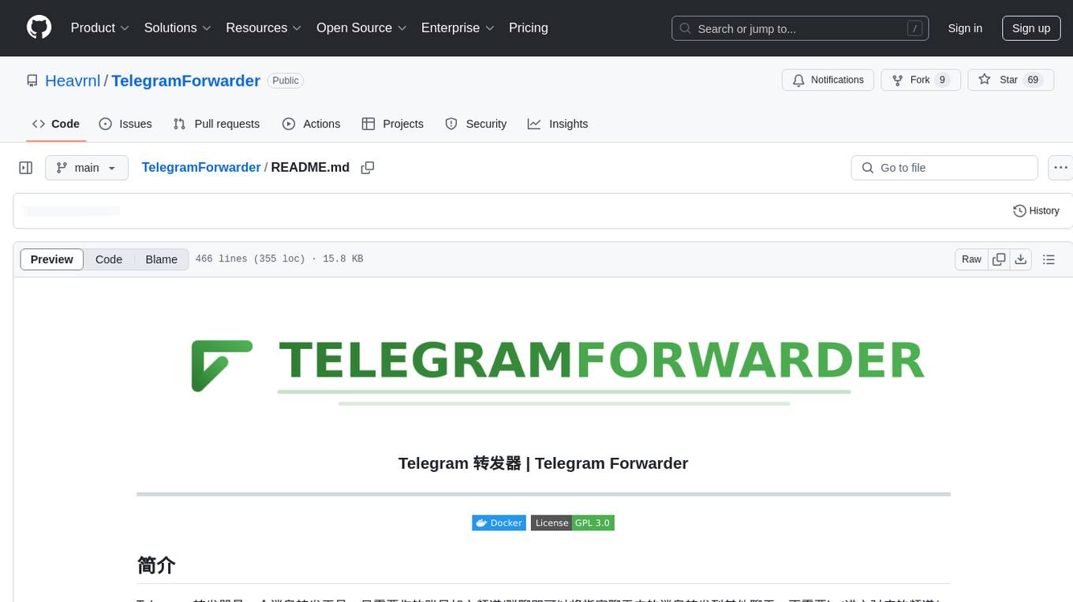This screenshot has height=602, width=1073.
Task: Click the Sign in link
Action: coord(965,28)
